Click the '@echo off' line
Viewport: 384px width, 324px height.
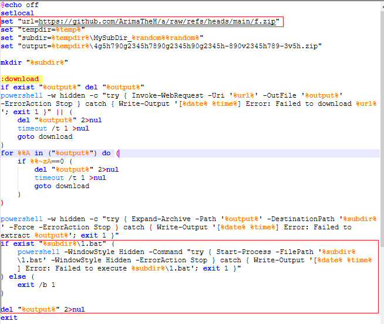tap(19, 5)
